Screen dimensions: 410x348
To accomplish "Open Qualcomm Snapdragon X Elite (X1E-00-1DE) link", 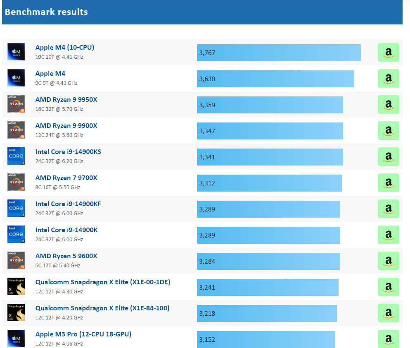I will click(103, 282).
